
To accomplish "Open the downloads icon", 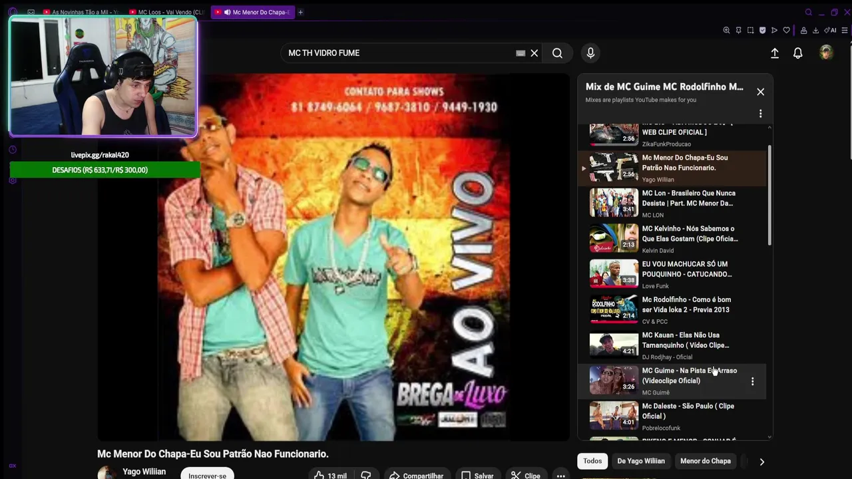I will pyautogui.click(x=815, y=30).
